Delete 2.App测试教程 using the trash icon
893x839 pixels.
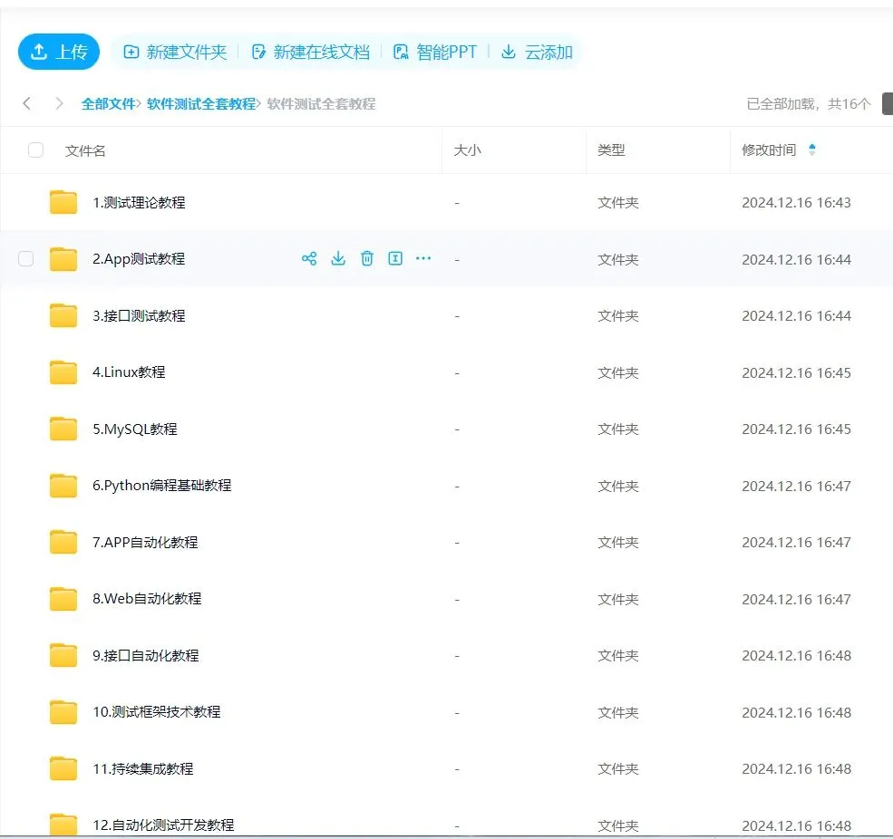(367, 258)
